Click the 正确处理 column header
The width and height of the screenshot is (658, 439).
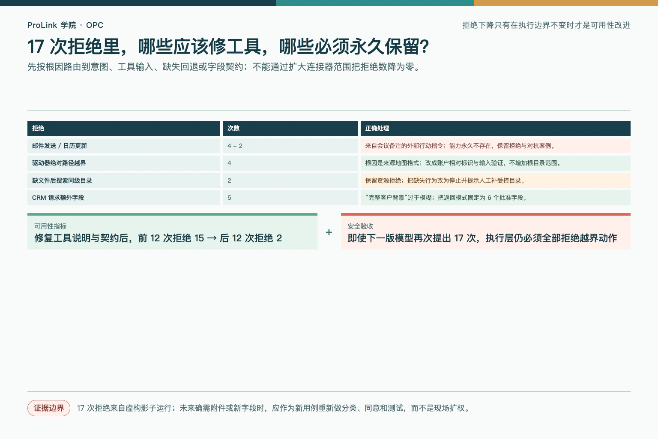[x=496, y=128]
